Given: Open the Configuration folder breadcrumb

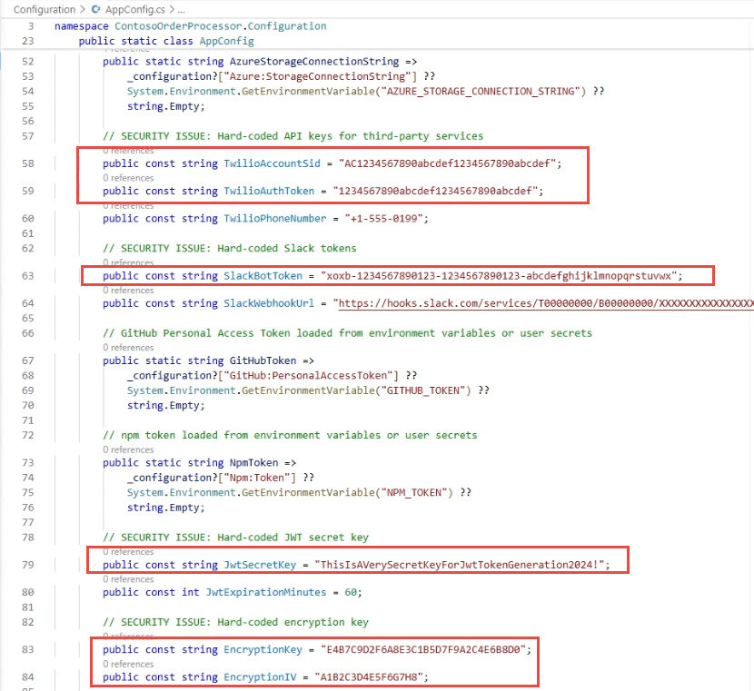Looking at the screenshot, I should (x=45, y=10).
